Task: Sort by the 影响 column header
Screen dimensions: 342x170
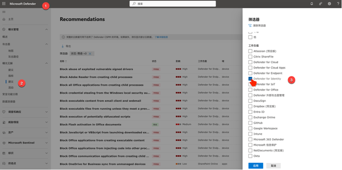Action: [x=178, y=62]
